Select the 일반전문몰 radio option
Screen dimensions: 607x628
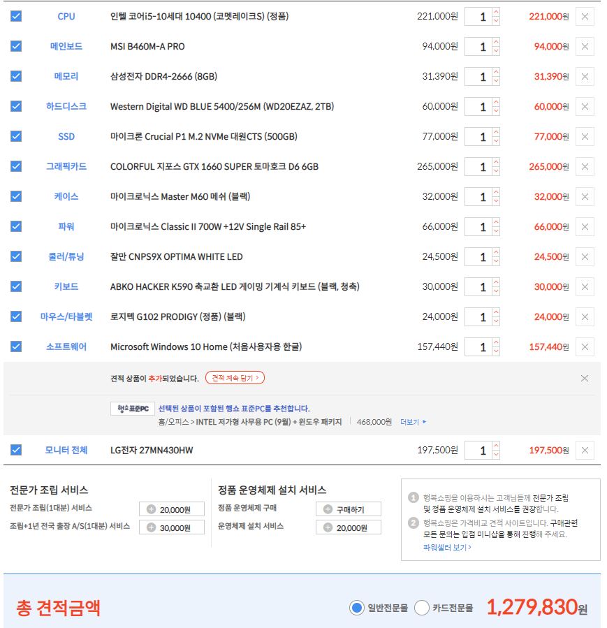click(356, 608)
